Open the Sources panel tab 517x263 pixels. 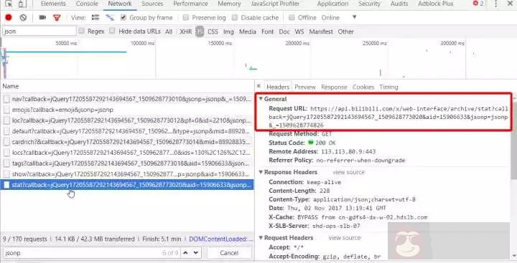point(152,4)
